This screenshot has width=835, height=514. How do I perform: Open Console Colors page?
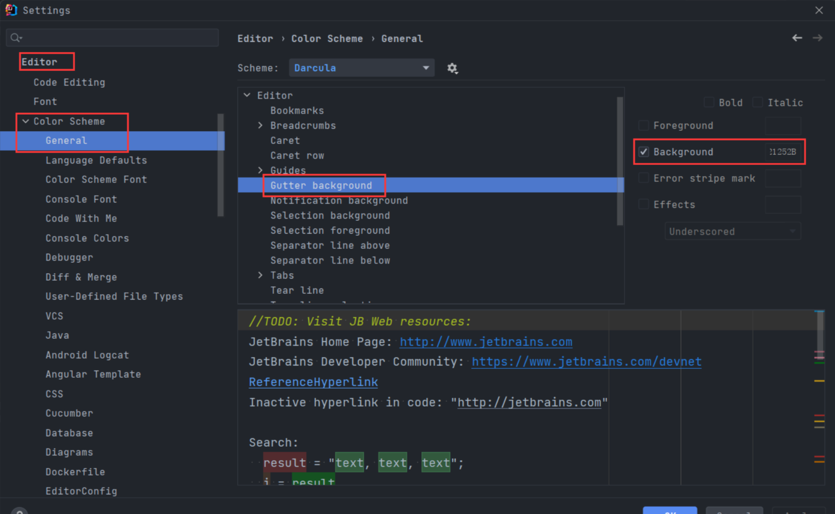click(x=87, y=238)
